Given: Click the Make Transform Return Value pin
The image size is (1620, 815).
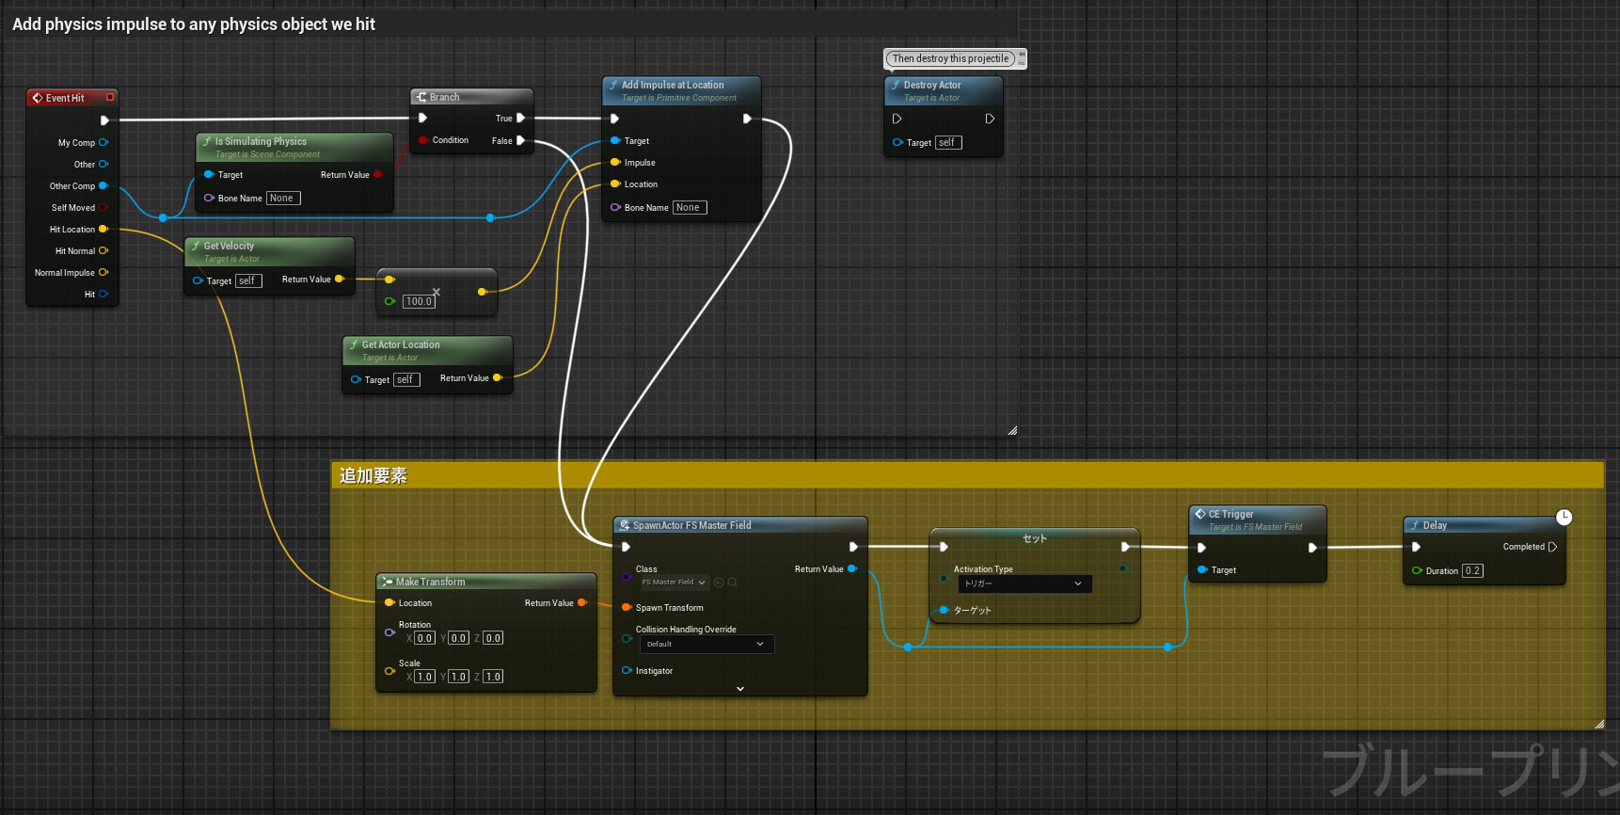Looking at the screenshot, I should (582, 602).
